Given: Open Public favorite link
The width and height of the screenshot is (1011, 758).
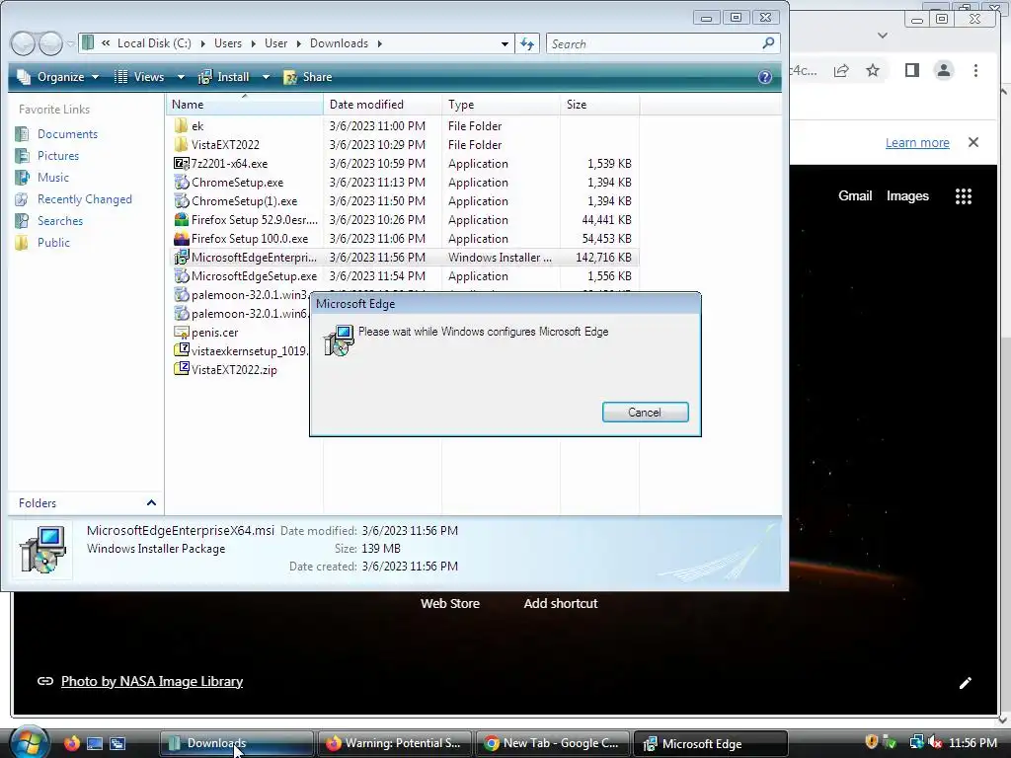Looking at the screenshot, I should click(x=53, y=243).
